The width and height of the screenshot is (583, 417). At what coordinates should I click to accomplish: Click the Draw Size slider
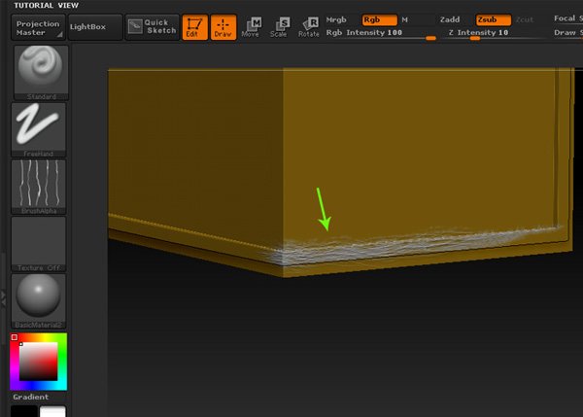click(x=567, y=33)
